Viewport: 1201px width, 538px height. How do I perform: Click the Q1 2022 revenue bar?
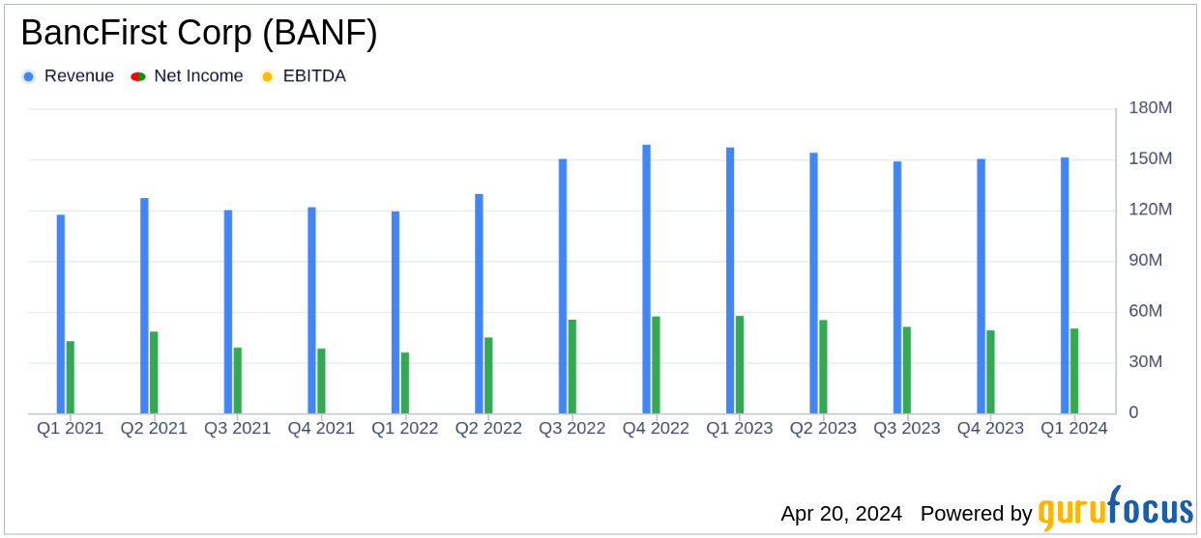point(395,313)
